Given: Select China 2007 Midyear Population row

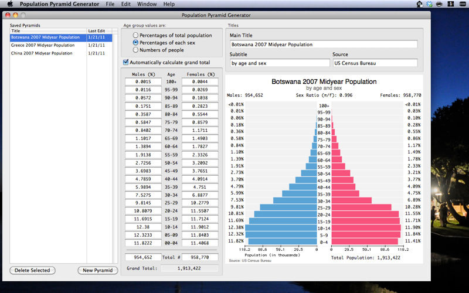Looking at the screenshot, I should tap(61, 53).
